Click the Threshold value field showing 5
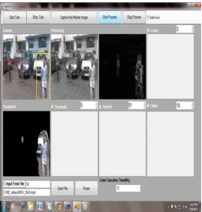This screenshot has width=202, height=212. point(88,105)
